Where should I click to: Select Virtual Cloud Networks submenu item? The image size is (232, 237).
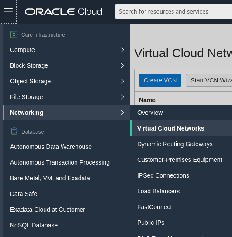coord(181,128)
